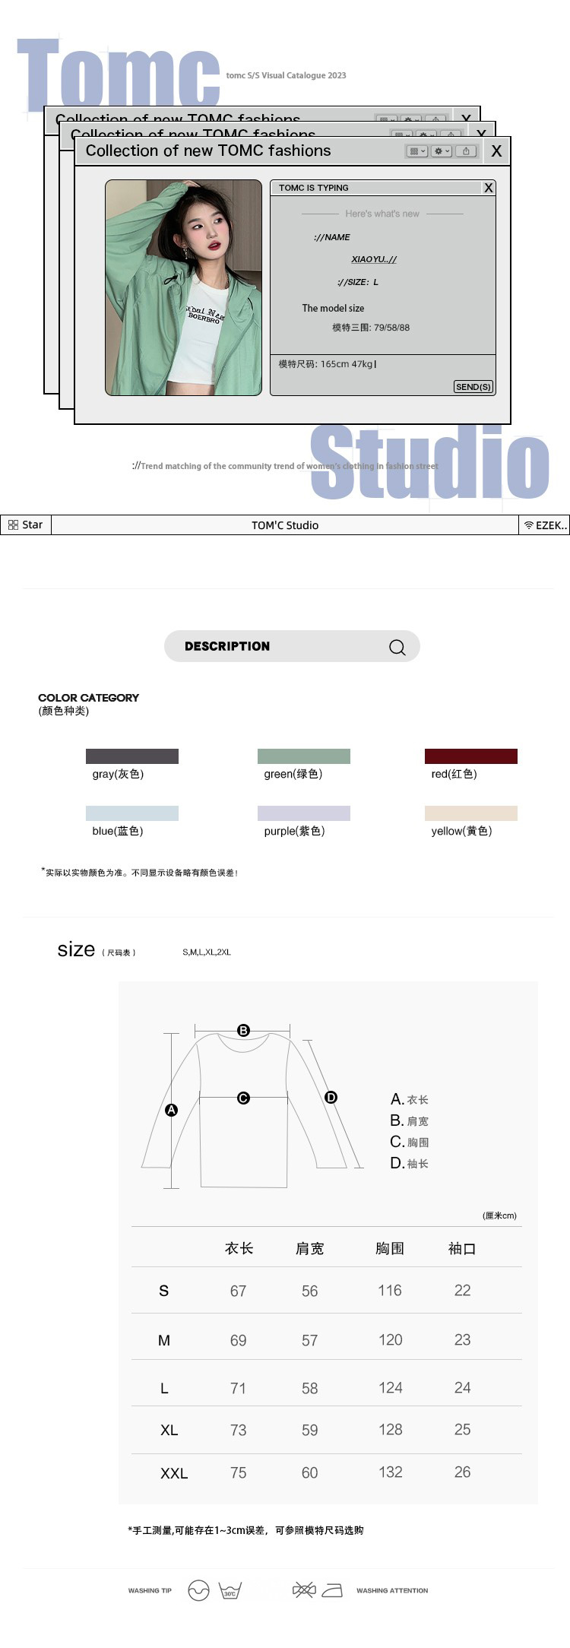Click the WiFi icon beside EZEK
Image resolution: width=570 pixels, height=1648 pixels.
(529, 525)
